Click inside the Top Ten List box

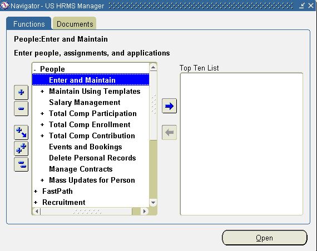(x=241, y=144)
